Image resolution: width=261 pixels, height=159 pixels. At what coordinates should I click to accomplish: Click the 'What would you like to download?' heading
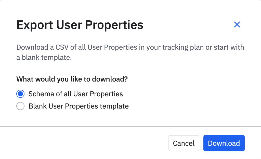click(72, 79)
